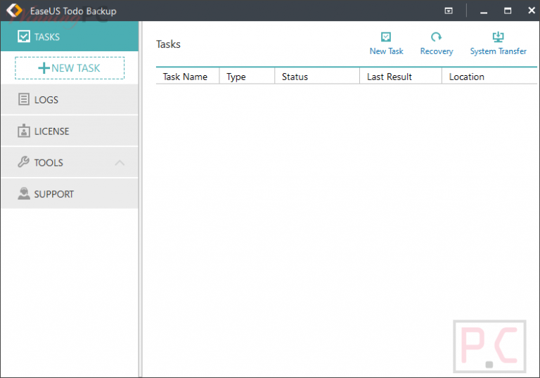Open the title bar dropdown menu icon
The image size is (540, 378).
(449, 11)
